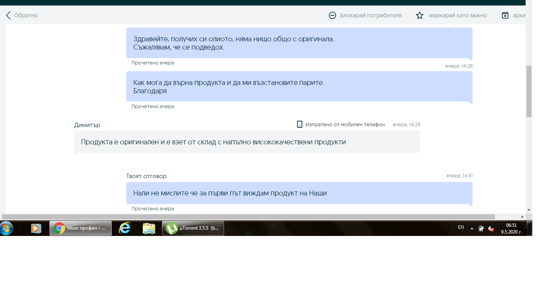Image resolution: width=537 pixels, height=302 pixels.
Task: Open the EN input language selector
Action: tap(461, 227)
